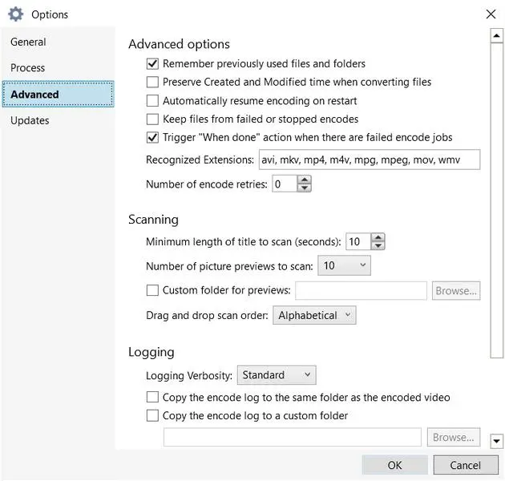Click the Scanning section heading

pyautogui.click(x=153, y=220)
